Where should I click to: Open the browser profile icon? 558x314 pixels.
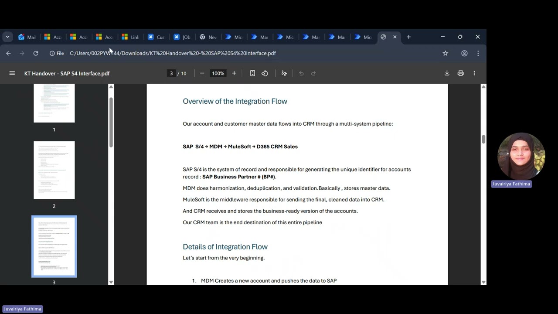[x=464, y=53]
